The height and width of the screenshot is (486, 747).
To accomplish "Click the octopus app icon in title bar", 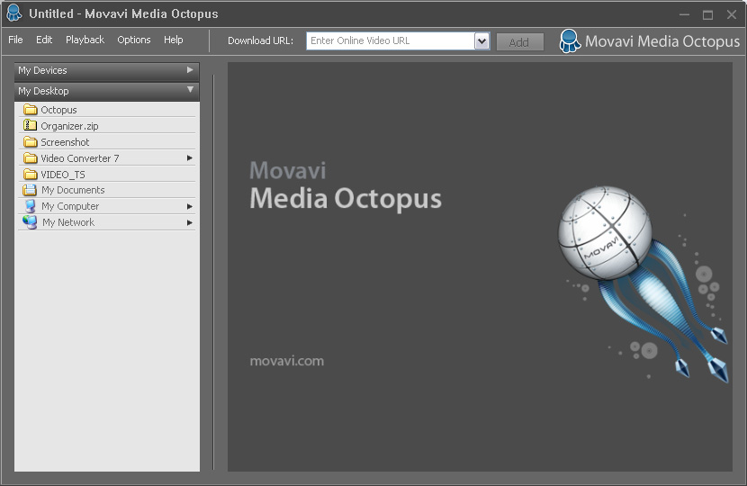I will click(13, 13).
